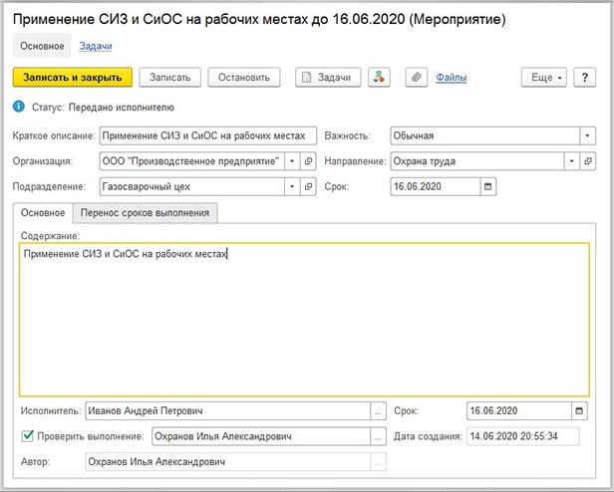Click the Автор ellipsis selection button
The image size is (614, 492).
tap(378, 462)
